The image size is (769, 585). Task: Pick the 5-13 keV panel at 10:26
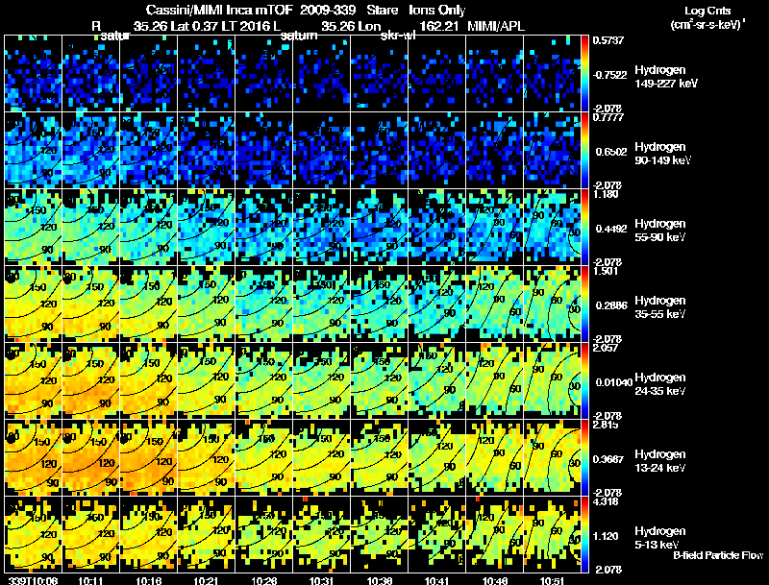point(263,534)
